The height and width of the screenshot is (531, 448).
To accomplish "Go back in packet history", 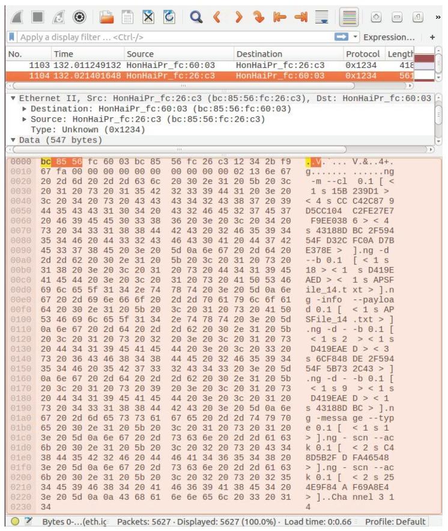I will [217, 17].
